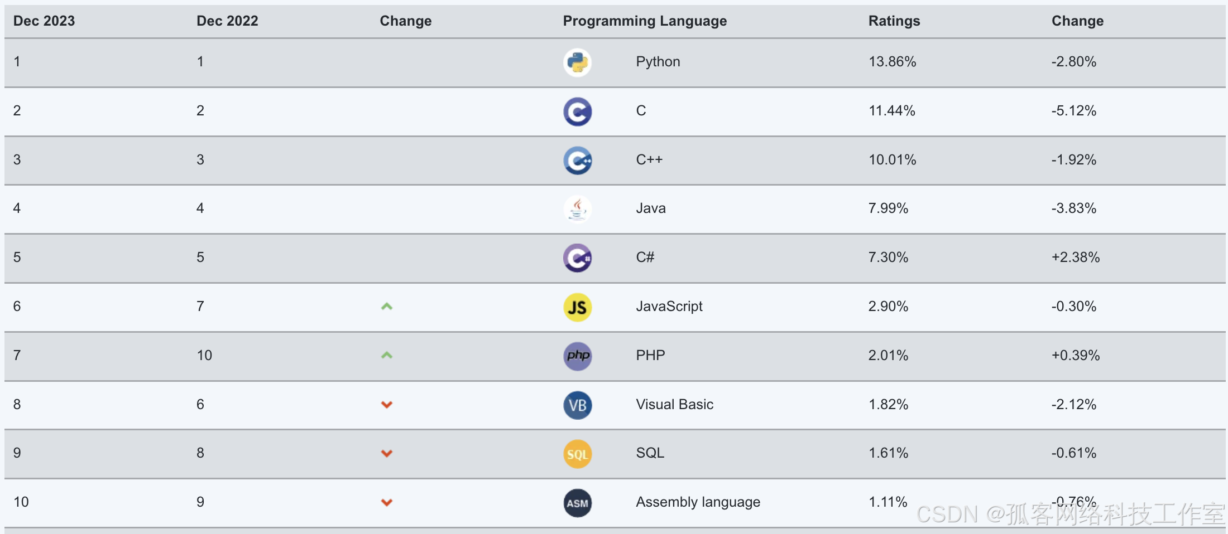Click the Dec 2023 column header
Image resolution: width=1228 pixels, height=534 pixels.
click(x=44, y=21)
